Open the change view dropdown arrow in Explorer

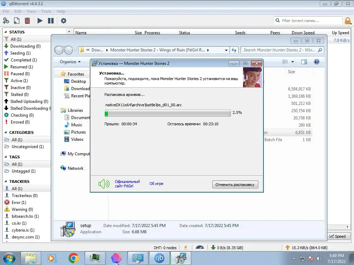(x=292, y=62)
